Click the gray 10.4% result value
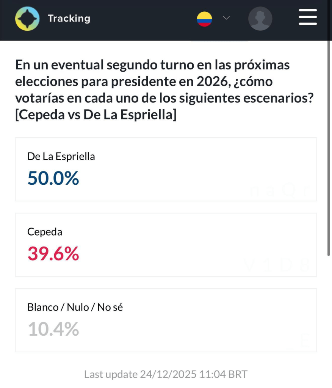 pos(53,329)
